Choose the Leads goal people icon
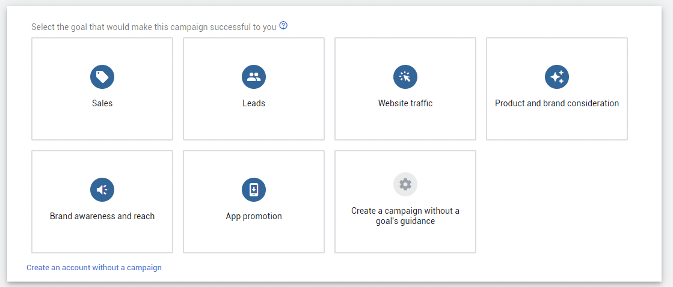The image size is (673, 287). pos(254,77)
